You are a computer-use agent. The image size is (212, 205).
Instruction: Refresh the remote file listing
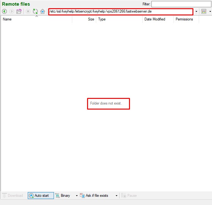(35, 11)
